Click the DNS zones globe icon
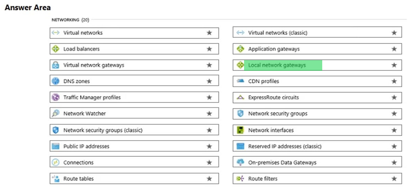Image resolution: width=420 pixels, height=190 pixels. pyautogui.click(x=55, y=81)
